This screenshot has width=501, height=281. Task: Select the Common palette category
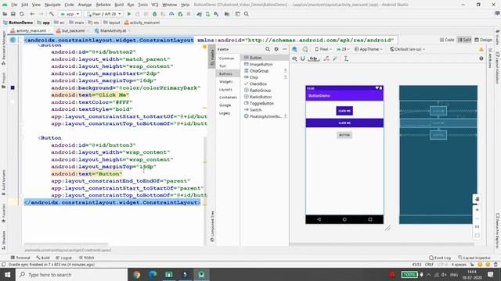click(226, 59)
